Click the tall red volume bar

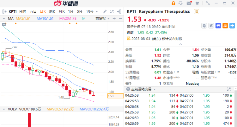click(29, 120)
